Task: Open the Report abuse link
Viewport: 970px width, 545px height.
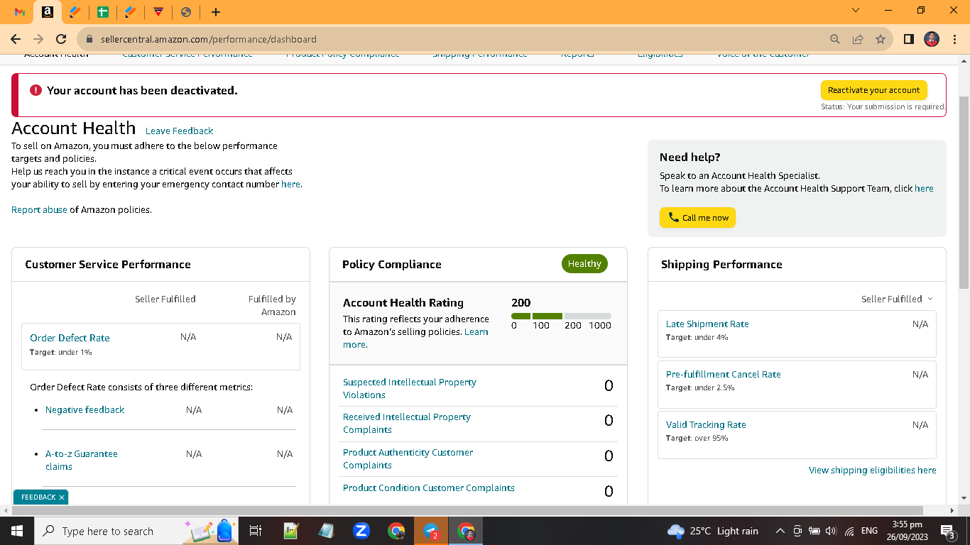Action: tap(39, 209)
